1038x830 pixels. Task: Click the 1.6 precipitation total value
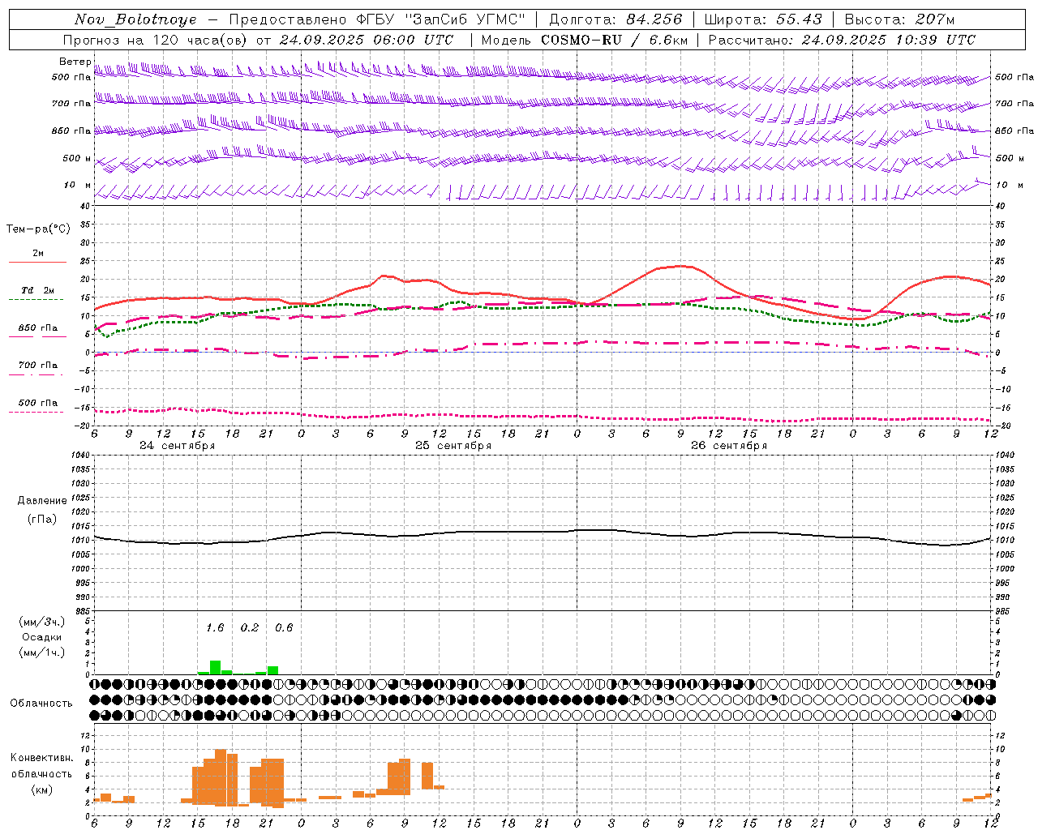coord(215,627)
